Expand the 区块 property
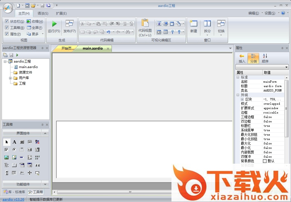This screenshot has height=202, width=291. click(242, 99)
